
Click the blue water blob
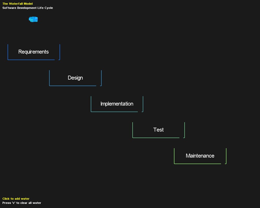[33, 19]
